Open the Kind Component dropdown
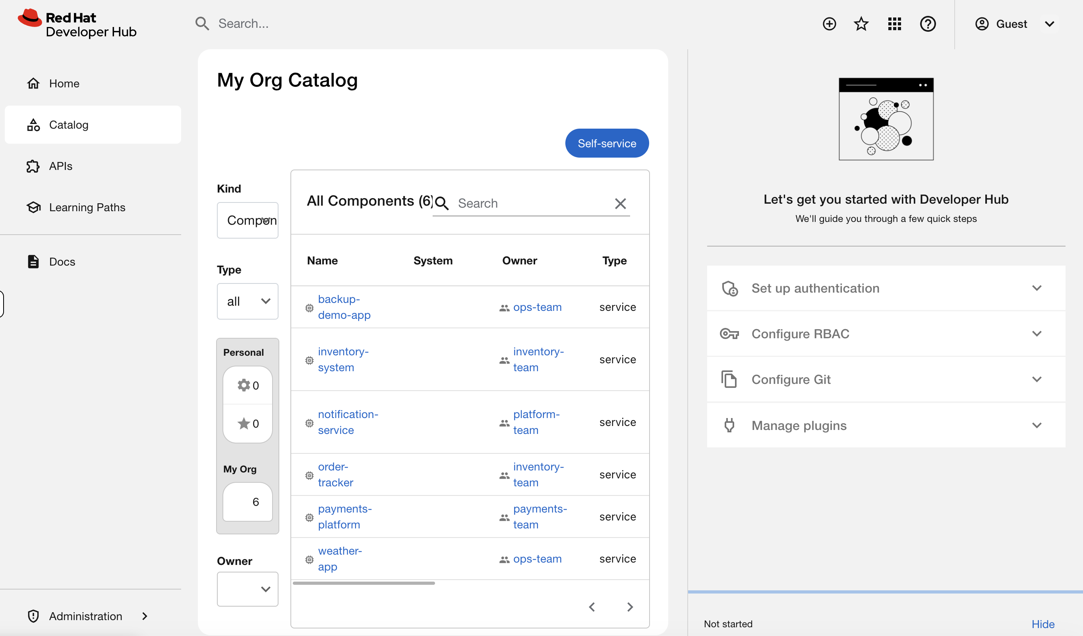 point(248,220)
